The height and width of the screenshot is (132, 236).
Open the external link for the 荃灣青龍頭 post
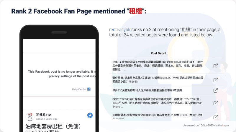pos(216,66)
